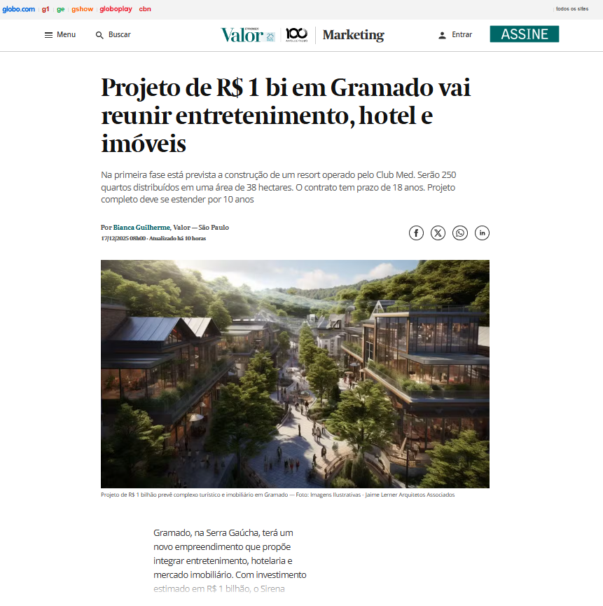The width and height of the screenshot is (603, 606).
Task: Share article on LinkedIn
Action: click(482, 233)
